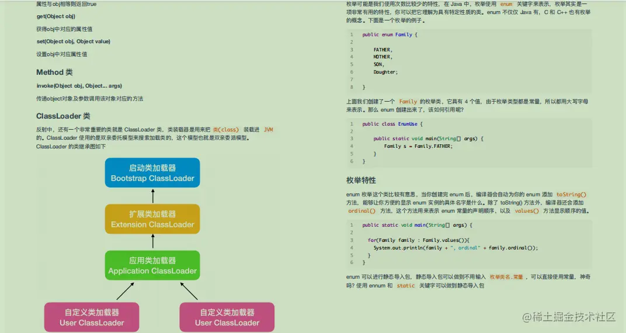Click the left pink User ClassLoader box
The height and width of the screenshot is (333, 626).
92,317
